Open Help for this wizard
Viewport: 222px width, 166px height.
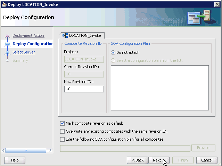15,160
